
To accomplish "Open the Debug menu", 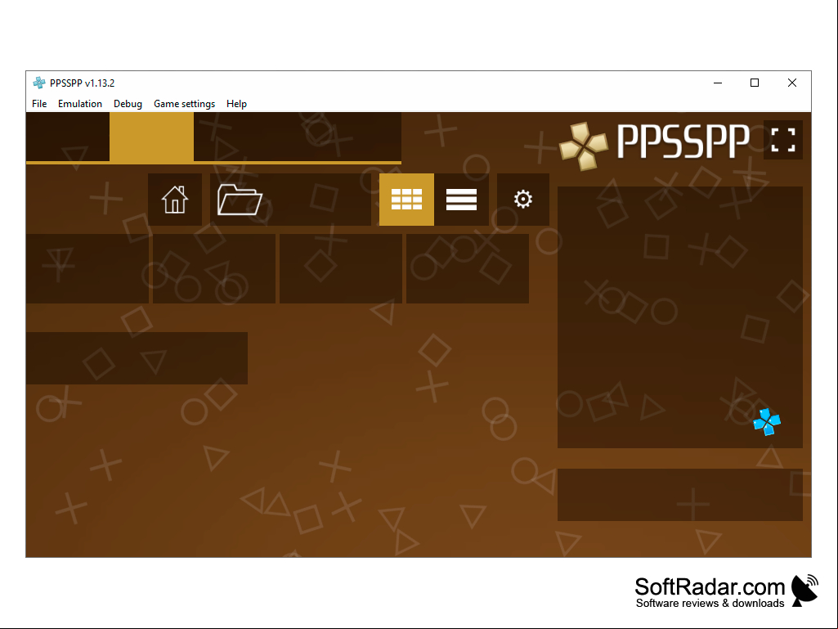I will (128, 104).
